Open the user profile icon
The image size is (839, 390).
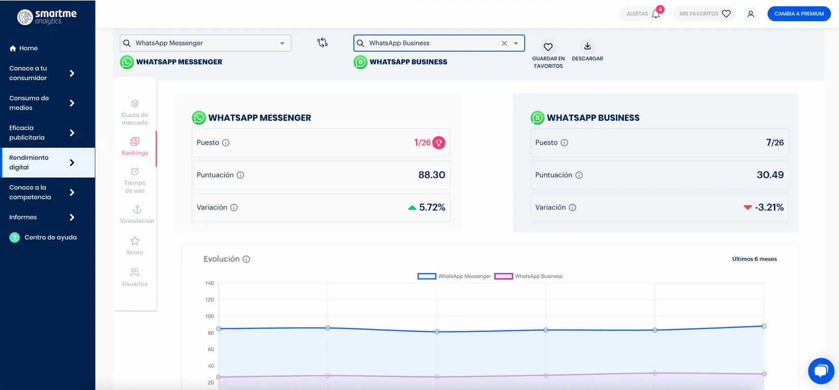click(751, 14)
